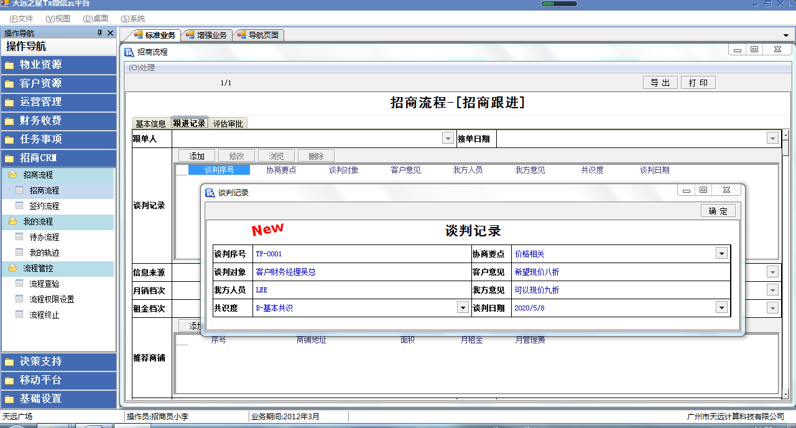Expand 协商要点 dropdown showing 价格相关
796x428 pixels.
point(721,254)
